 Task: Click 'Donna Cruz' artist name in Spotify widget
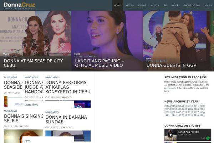(x=185, y=135)
